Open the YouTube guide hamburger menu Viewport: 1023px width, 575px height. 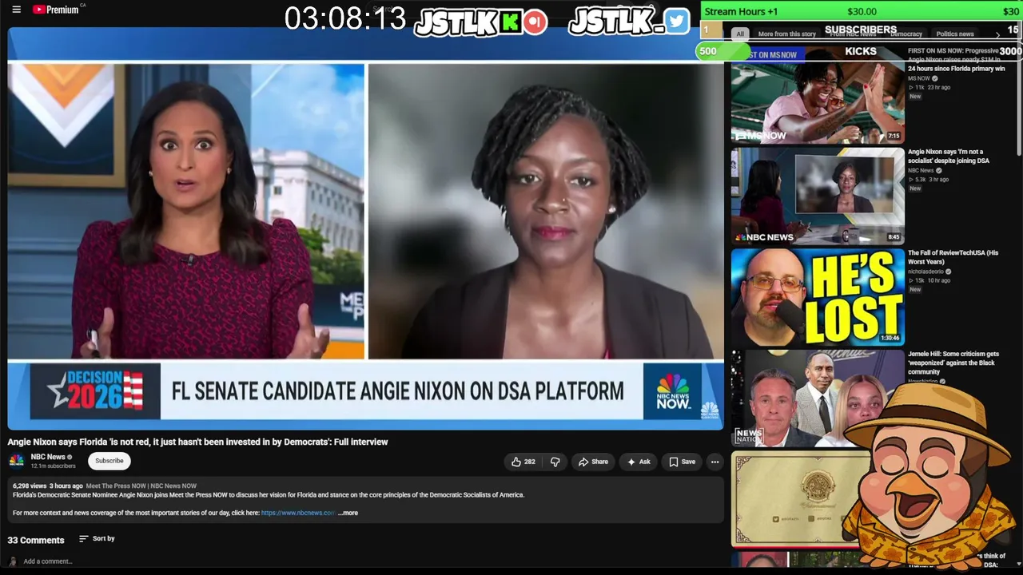click(16, 10)
